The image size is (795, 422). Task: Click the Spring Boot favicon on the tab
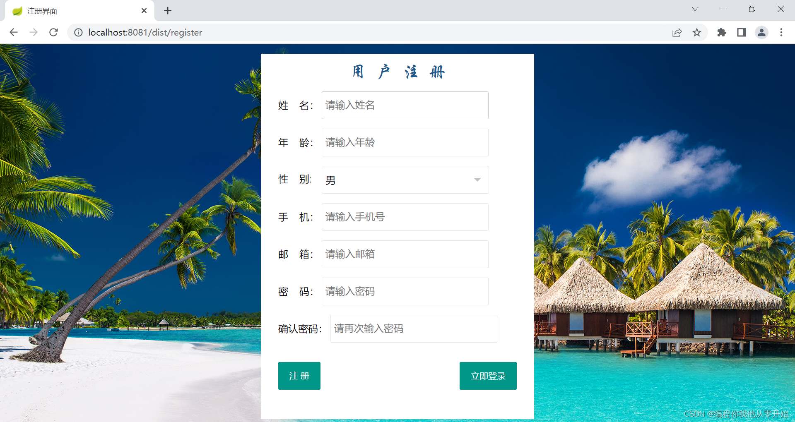tap(17, 11)
